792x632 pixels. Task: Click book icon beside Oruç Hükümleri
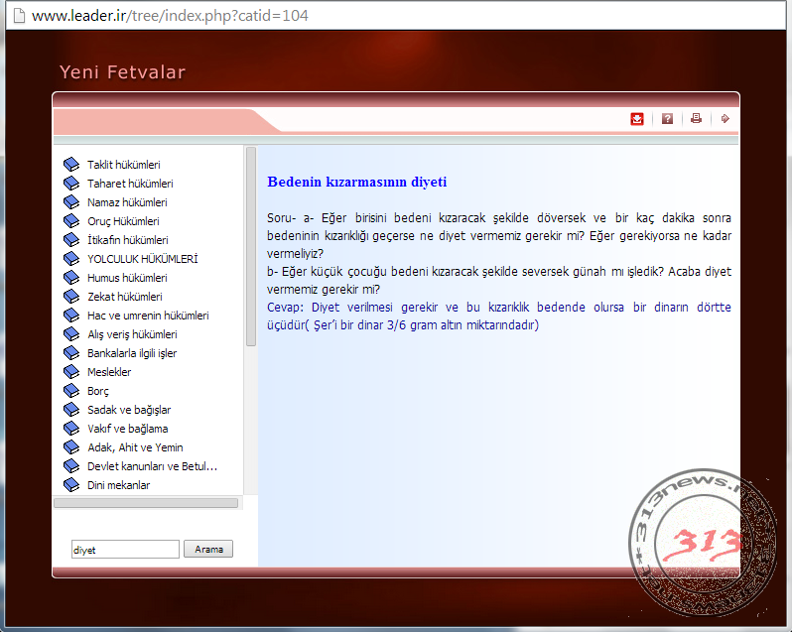[x=71, y=220]
